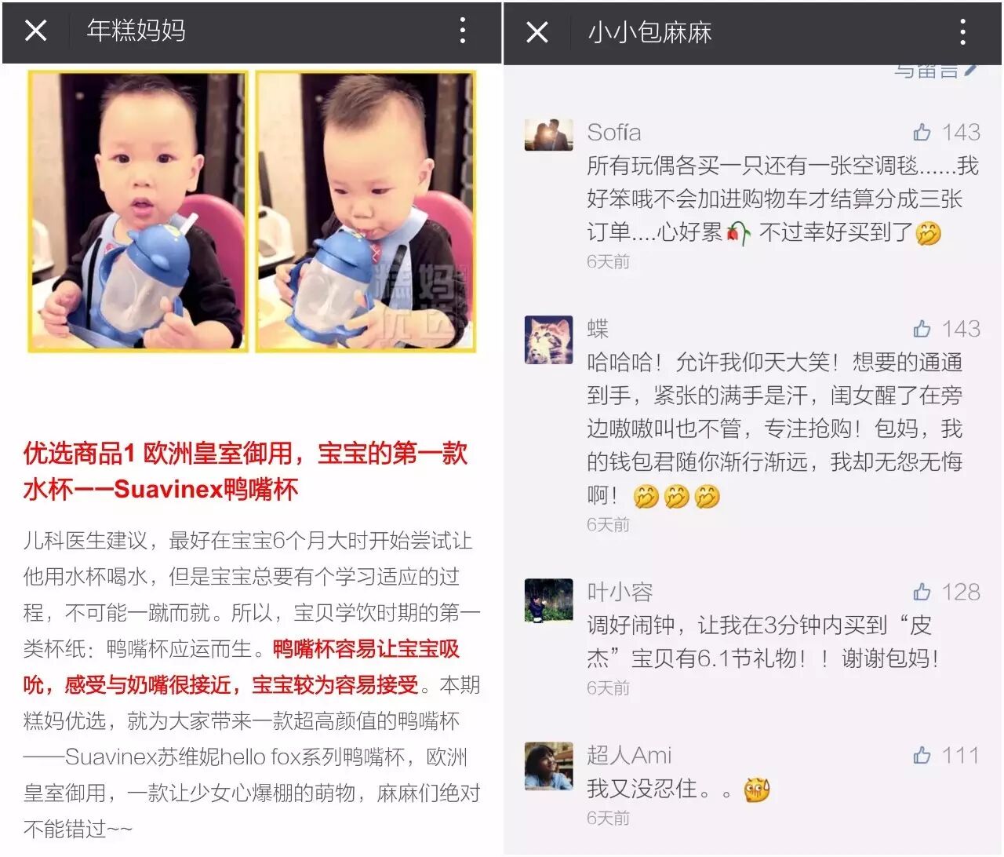Like 蝶's comment with thumbs-up icon
Screen dimensions: 1004x857
(x=922, y=329)
